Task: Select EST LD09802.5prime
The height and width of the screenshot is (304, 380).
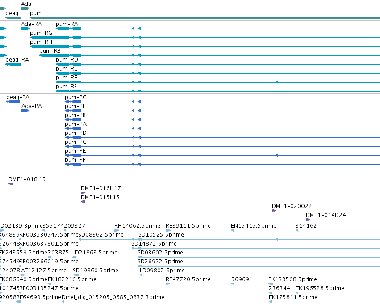Action: [162, 271]
